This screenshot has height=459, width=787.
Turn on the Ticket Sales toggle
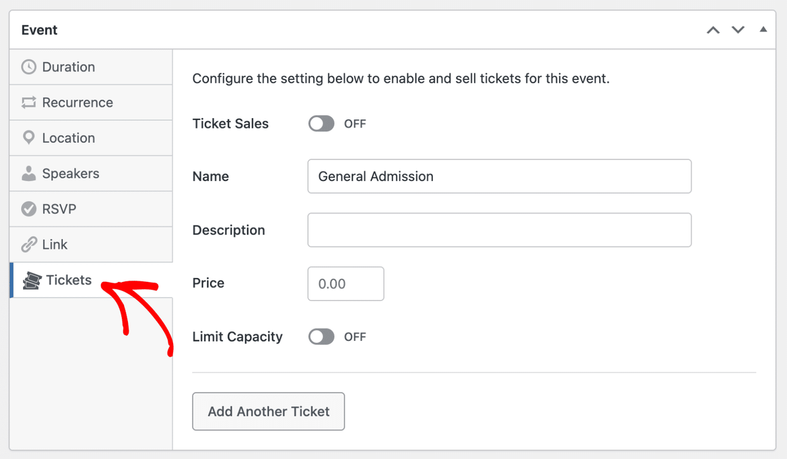tap(321, 124)
